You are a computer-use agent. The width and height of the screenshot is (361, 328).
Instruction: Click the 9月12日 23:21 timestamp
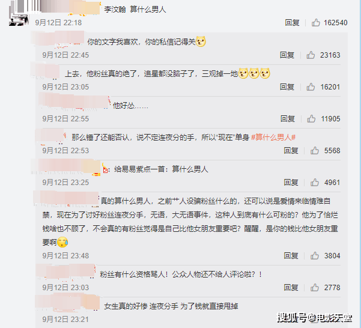coord(65,319)
